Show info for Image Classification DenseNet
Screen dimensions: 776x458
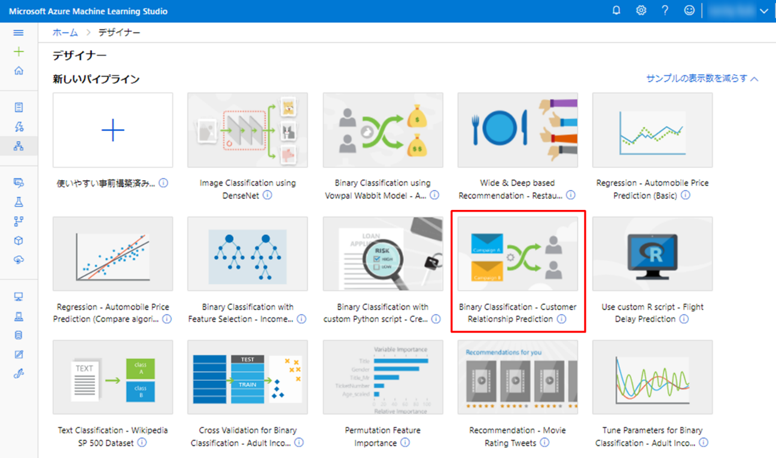[267, 195]
